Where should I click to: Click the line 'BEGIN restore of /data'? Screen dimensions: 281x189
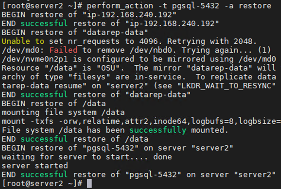pyautogui.click(x=54, y=104)
